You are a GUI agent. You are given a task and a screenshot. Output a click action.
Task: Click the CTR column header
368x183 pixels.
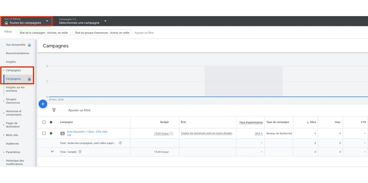(363, 122)
